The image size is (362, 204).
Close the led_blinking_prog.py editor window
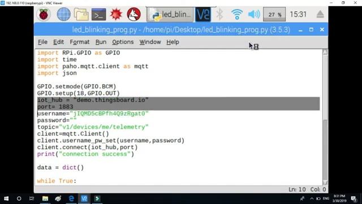[322, 29]
